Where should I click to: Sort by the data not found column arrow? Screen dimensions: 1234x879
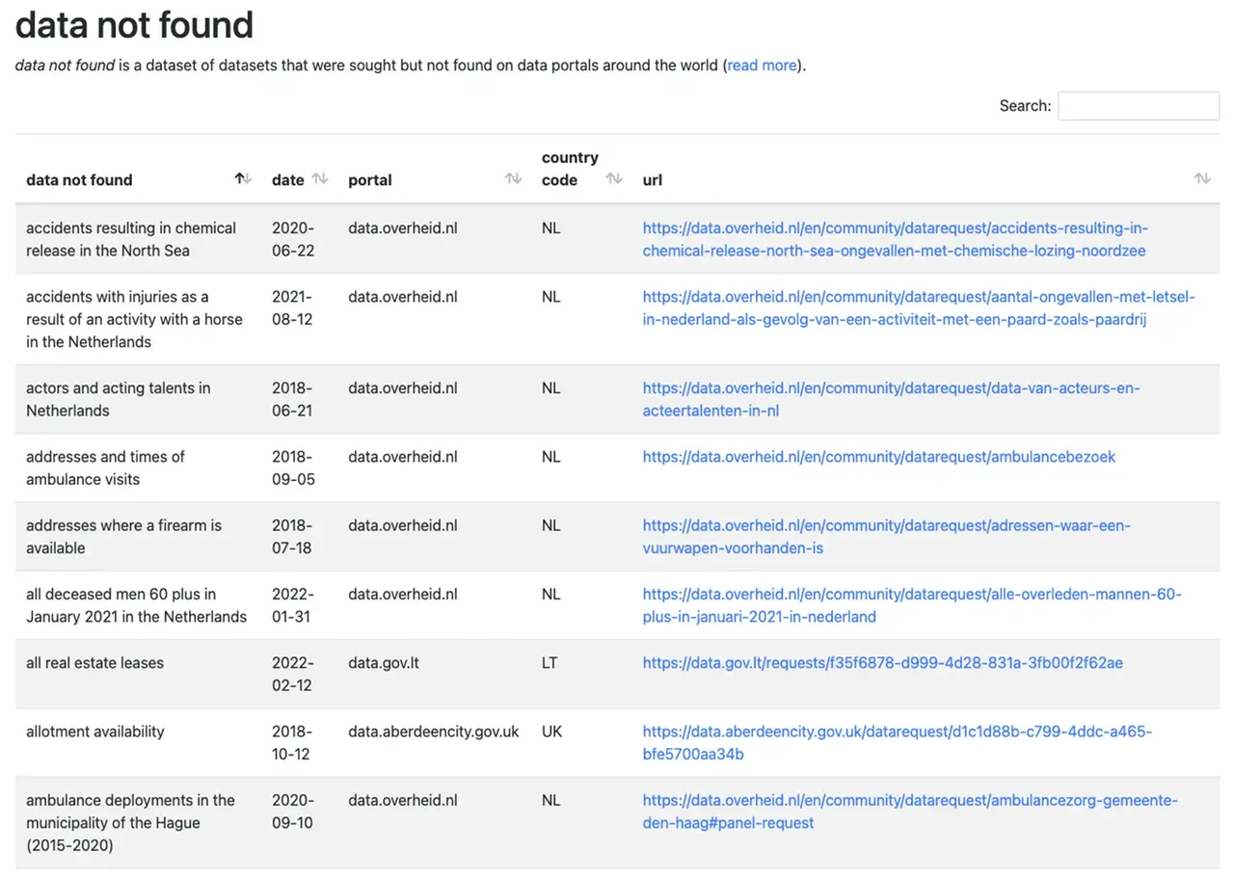[x=243, y=178]
